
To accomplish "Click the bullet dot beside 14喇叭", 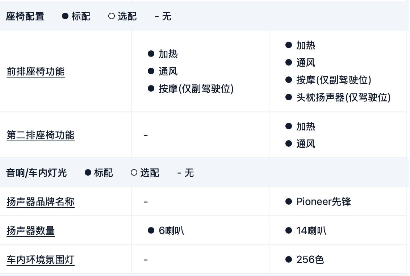I will [289, 230].
